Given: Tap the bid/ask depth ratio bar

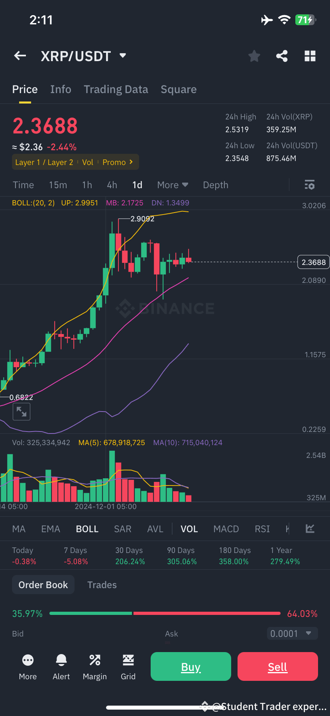Looking at the screenshot, I should [x=165, y=613].
